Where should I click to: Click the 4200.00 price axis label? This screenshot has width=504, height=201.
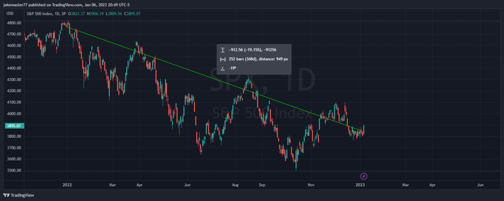(x=14, y=91)
